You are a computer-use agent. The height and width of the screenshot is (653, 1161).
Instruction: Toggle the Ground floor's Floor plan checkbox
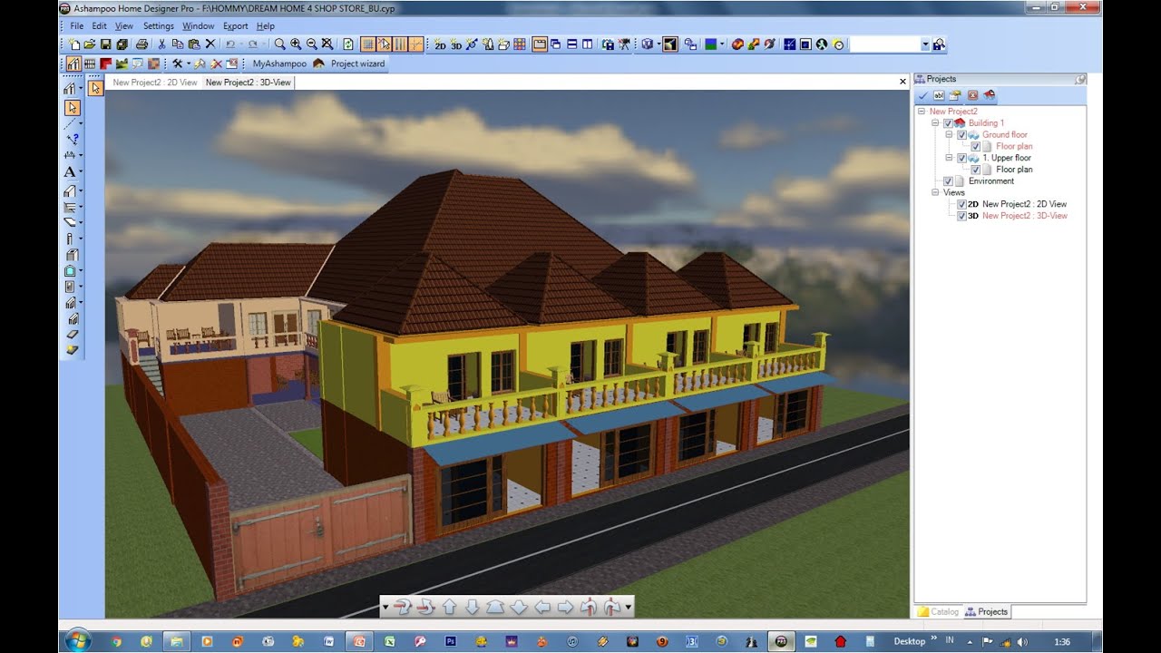point(976,146)
